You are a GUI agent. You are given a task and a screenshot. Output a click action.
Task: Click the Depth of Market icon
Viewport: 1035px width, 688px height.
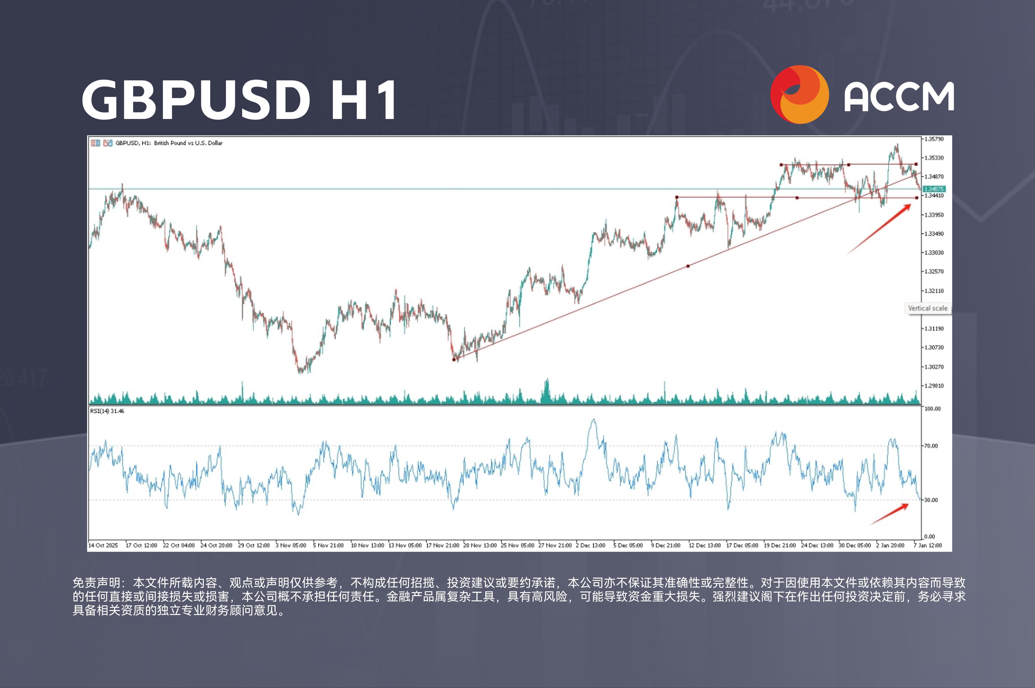[95, 143]
